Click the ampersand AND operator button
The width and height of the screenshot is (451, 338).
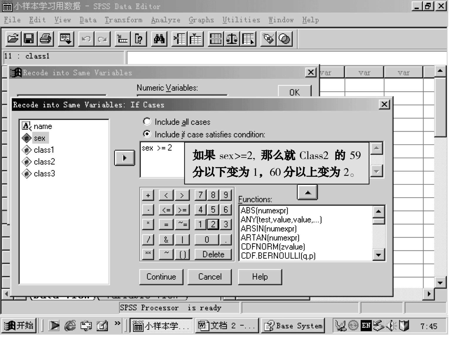coord(166,240)
